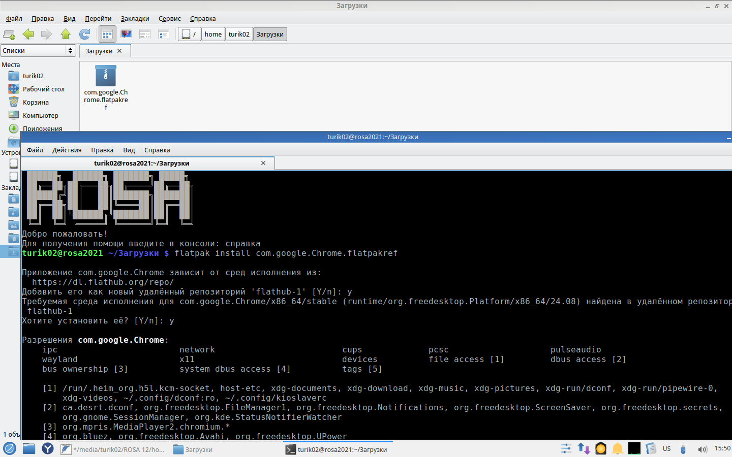Click the 'Загрузки' path bar button
This screenshot has width=732, height=457.
click(270, 34)
